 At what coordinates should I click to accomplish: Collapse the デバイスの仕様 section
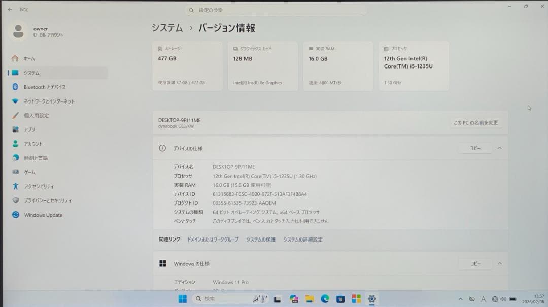499,148
